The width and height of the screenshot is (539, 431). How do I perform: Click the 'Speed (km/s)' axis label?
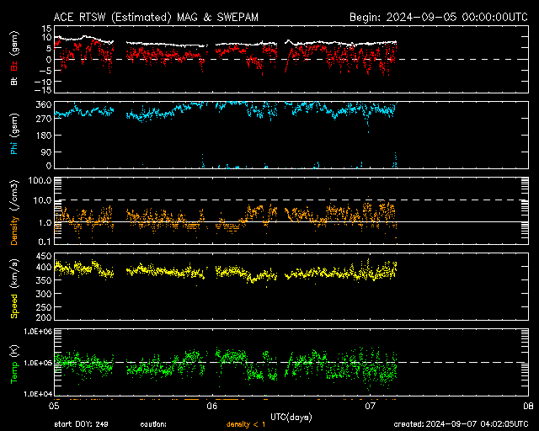pos(14,289)
